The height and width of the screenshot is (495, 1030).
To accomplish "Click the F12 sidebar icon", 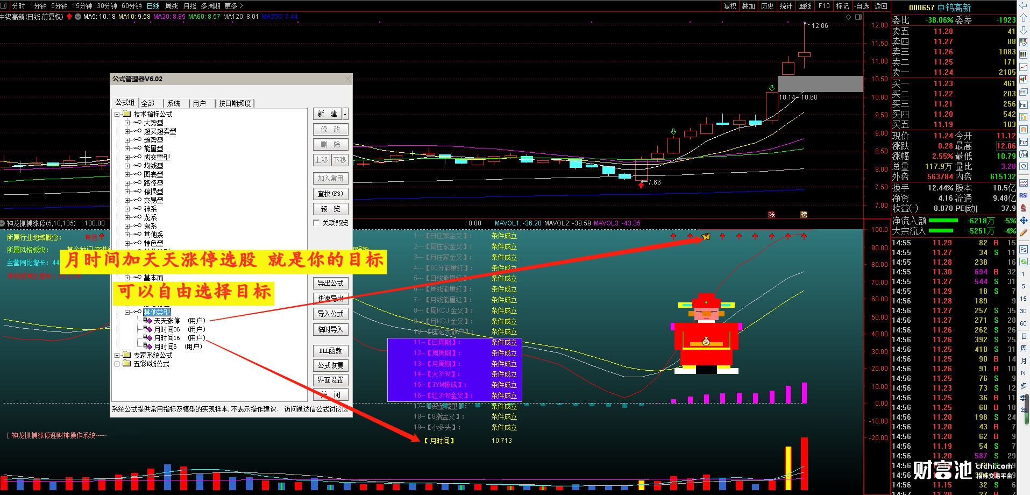I will [x=1023, y=142].
